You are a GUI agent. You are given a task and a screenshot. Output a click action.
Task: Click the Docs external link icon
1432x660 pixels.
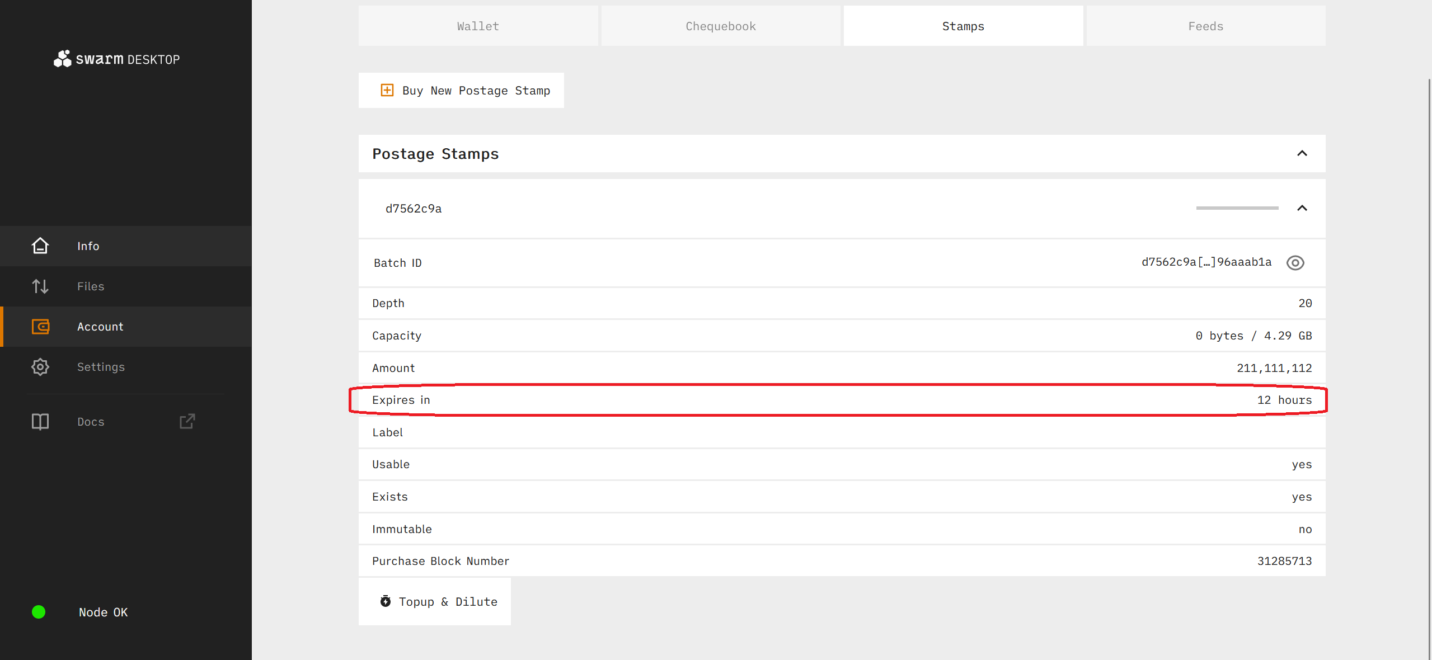(x=187, y=421)
